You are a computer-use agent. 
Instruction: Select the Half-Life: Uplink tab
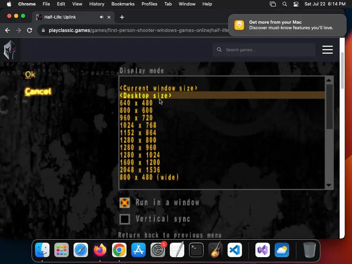click(73, 17)
